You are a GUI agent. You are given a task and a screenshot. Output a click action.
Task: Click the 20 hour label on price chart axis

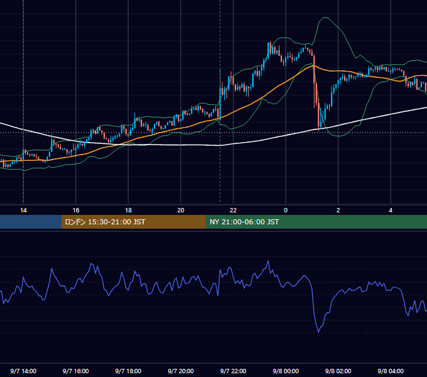pyautogui.click(x=181, y=210)
